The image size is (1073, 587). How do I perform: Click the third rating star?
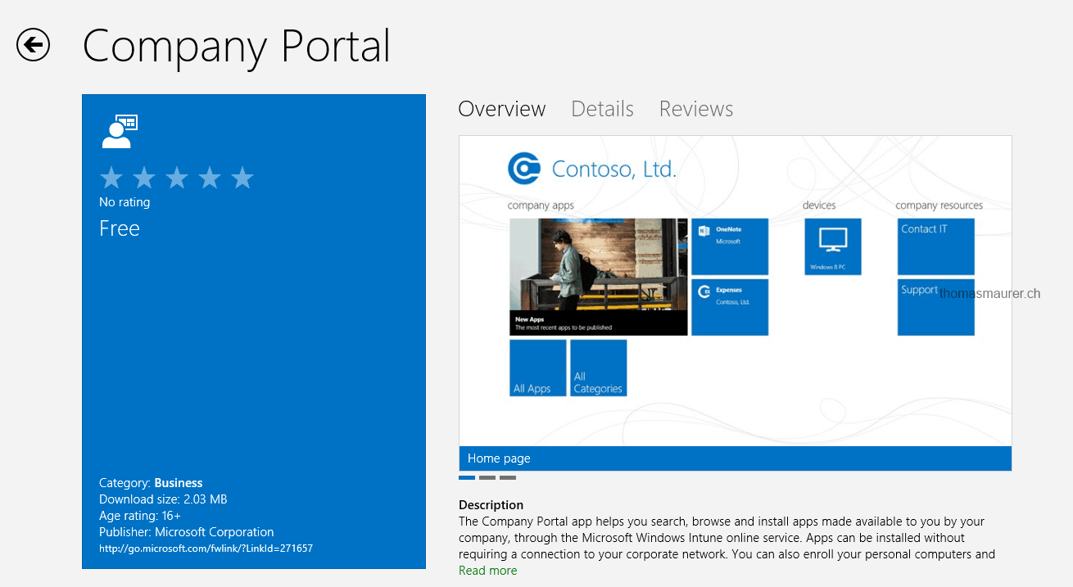pos(177,177)
